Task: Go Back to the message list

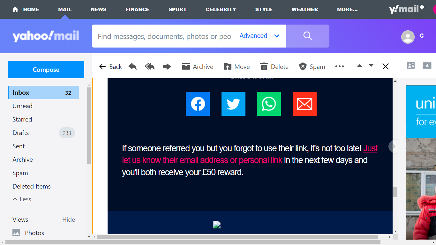Action: (x=110, y=66)
